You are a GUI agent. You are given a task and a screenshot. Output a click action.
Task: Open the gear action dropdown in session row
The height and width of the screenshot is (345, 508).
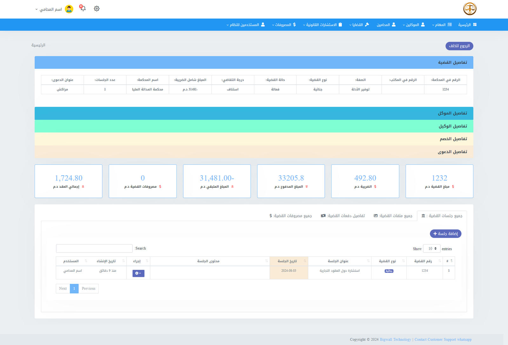pos(138,273)
